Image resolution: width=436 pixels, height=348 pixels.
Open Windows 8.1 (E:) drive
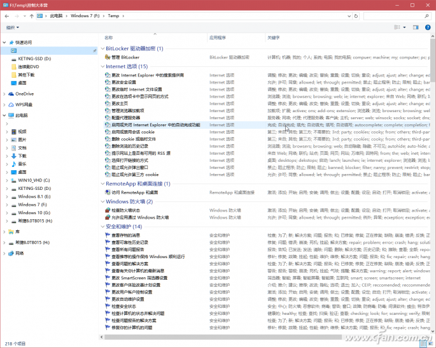(x=31, y=196)
